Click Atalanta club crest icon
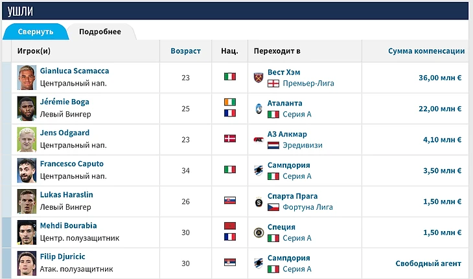 [x=259, y=108]
